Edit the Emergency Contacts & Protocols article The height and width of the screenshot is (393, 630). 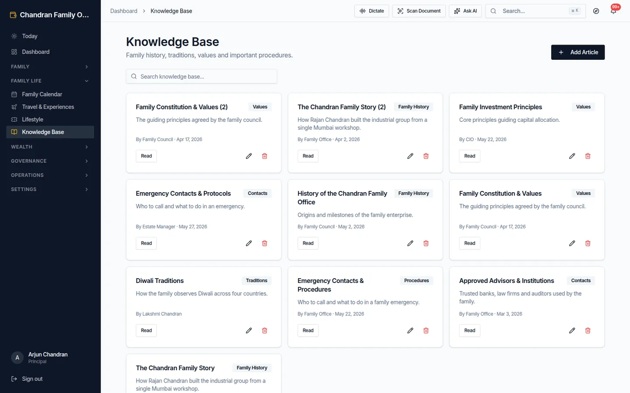[x=249, y=243]
